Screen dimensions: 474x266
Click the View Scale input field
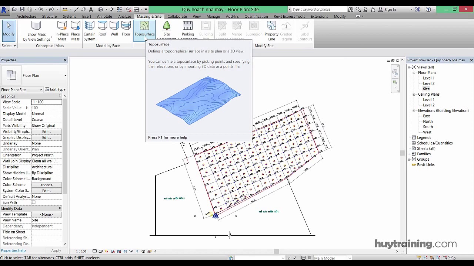coord(46,102)
